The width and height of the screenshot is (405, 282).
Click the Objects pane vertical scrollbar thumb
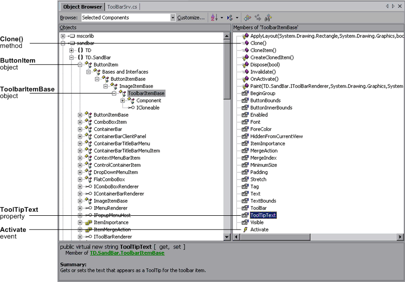[227, 69]
